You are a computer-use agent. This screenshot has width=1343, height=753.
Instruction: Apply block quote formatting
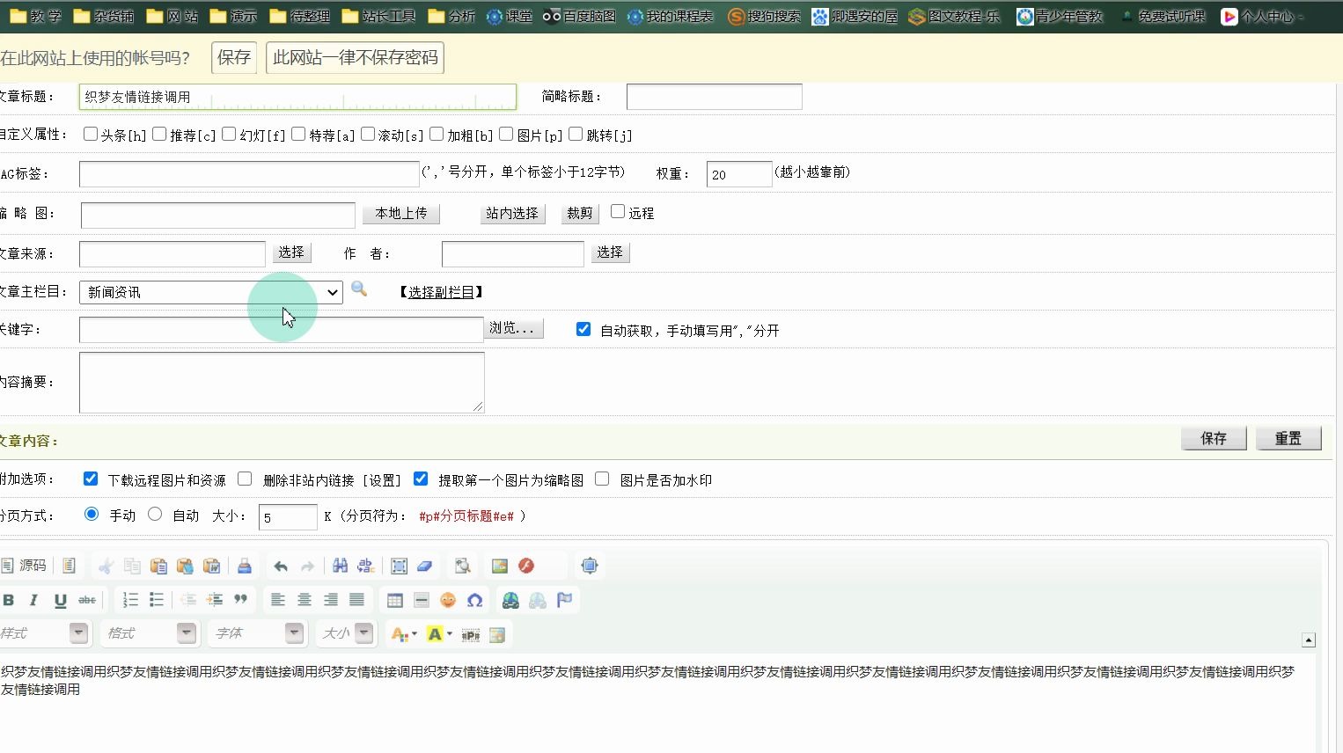[240, 600]
